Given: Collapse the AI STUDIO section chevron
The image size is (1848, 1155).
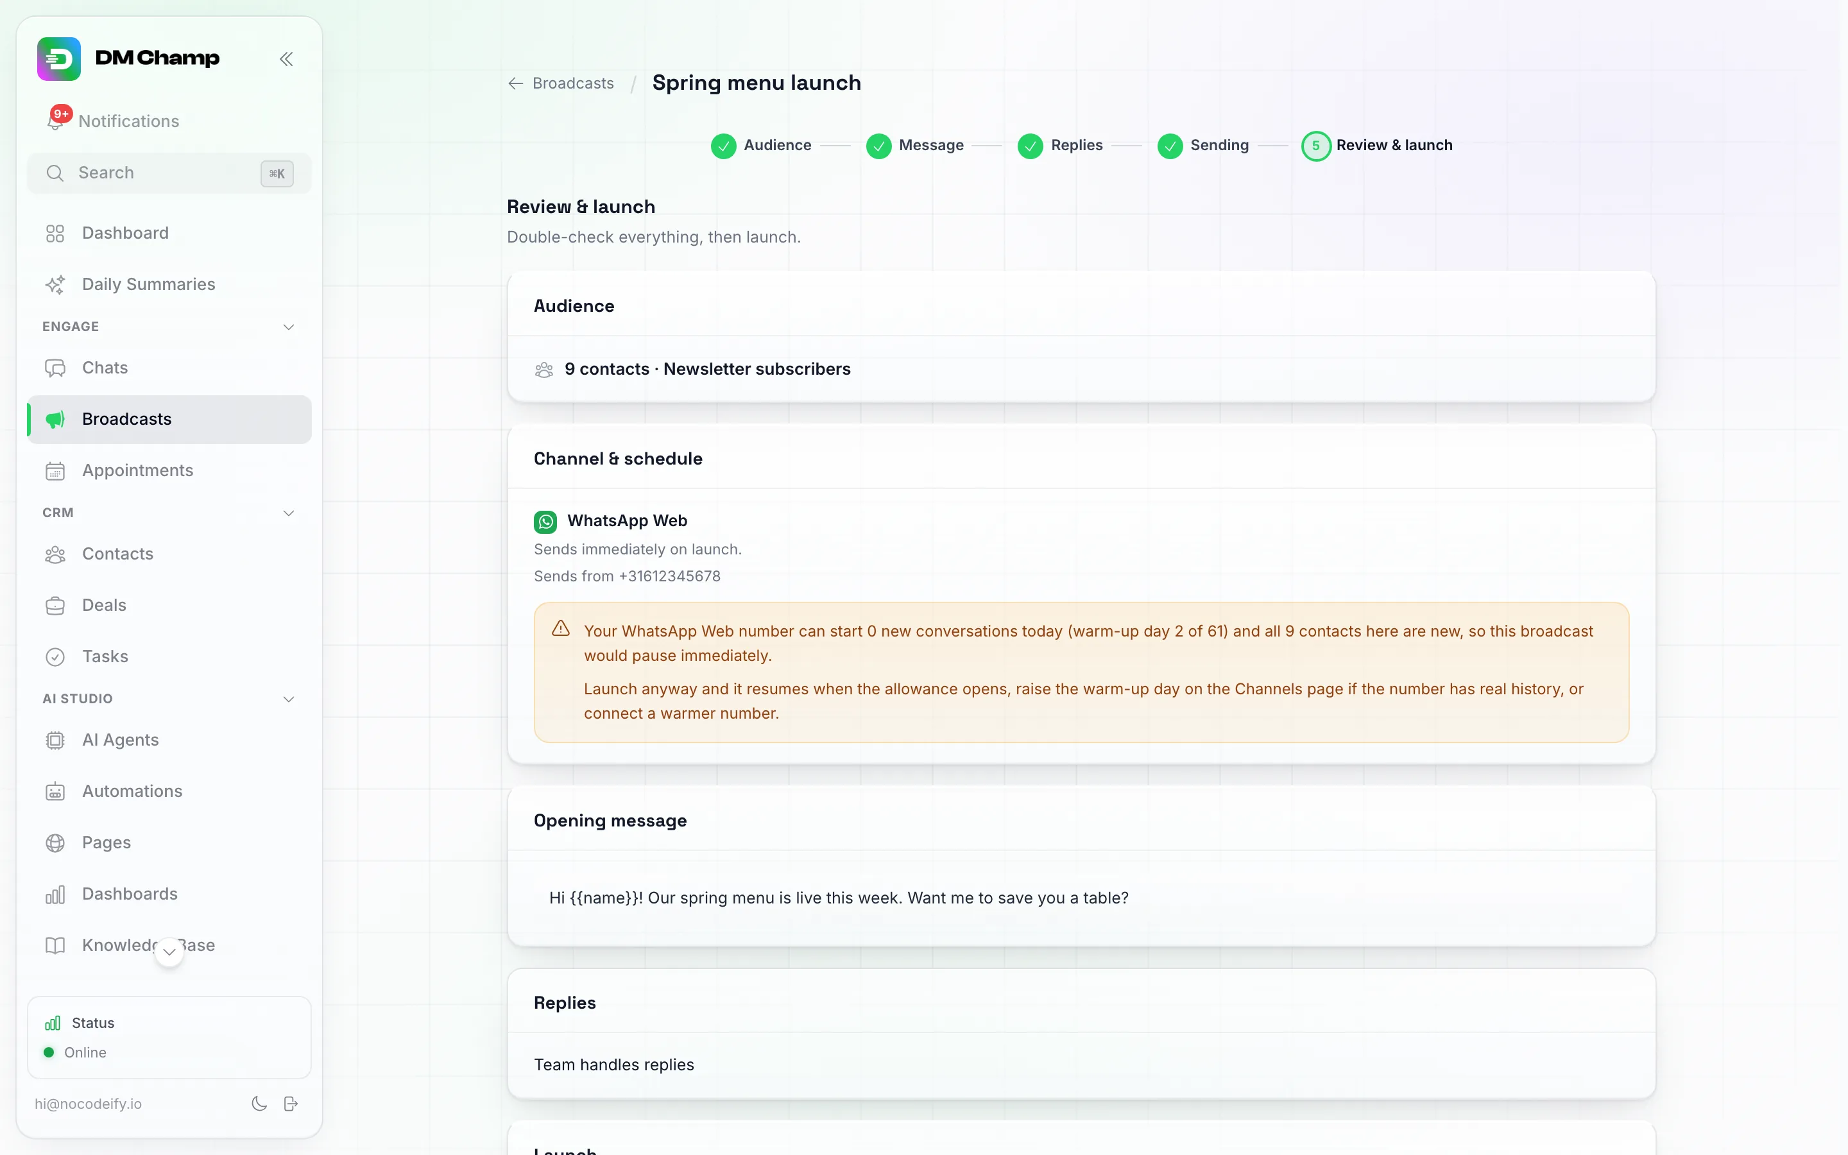Looking at the screenshot, I should coord(289,699).
